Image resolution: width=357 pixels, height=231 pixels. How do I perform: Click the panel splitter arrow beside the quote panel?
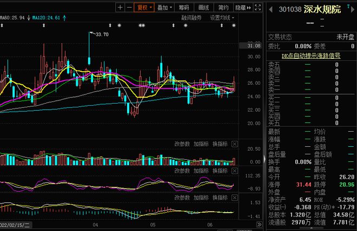pos(265,159)
